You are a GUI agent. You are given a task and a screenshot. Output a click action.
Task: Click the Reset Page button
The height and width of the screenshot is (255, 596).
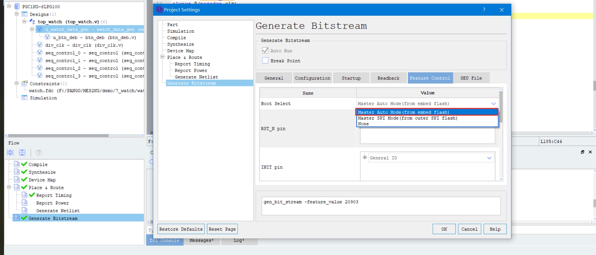click(222, 229)
